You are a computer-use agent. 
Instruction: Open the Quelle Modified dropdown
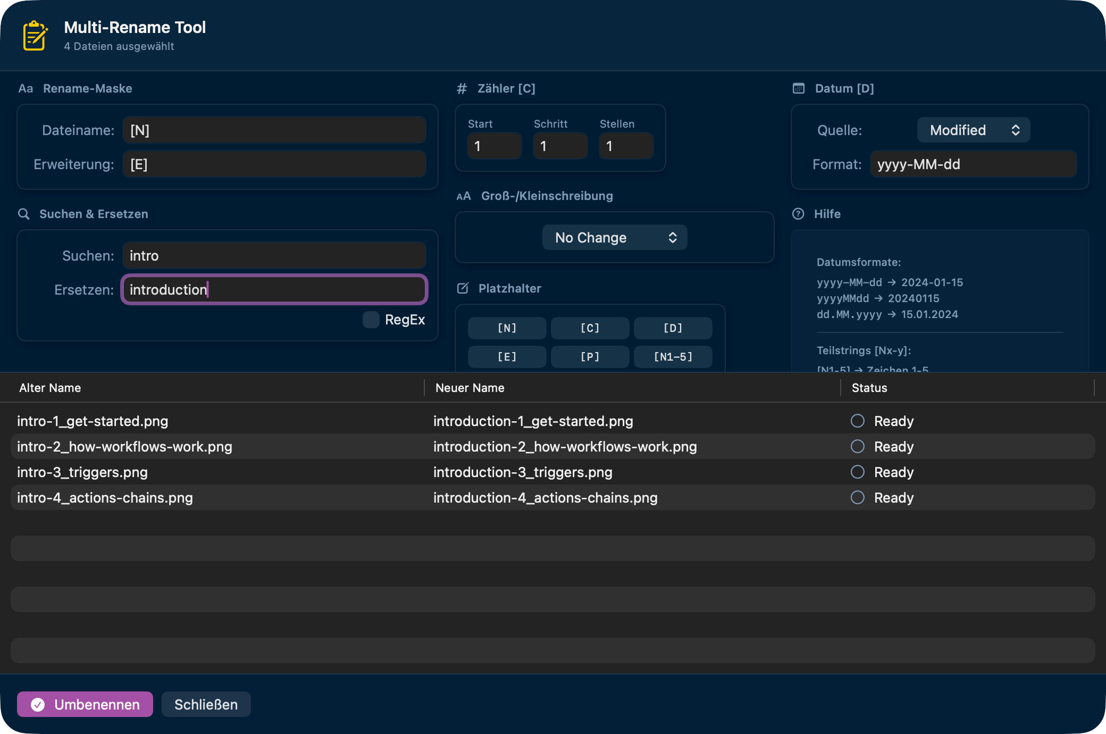(973, 130)
